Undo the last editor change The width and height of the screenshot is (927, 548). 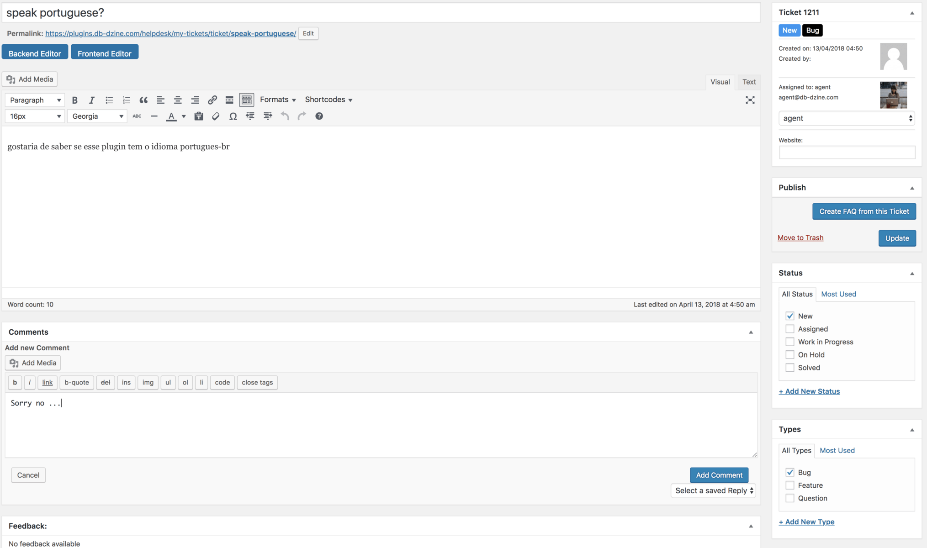click(x=285, y=116)
